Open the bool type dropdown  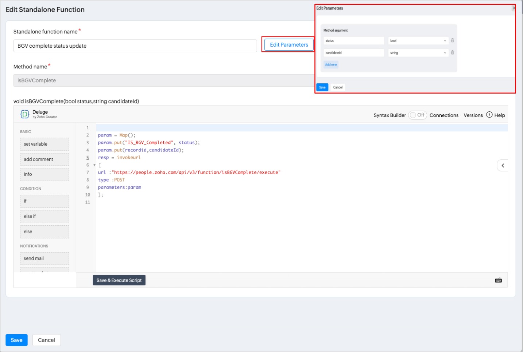click(418, 41)
